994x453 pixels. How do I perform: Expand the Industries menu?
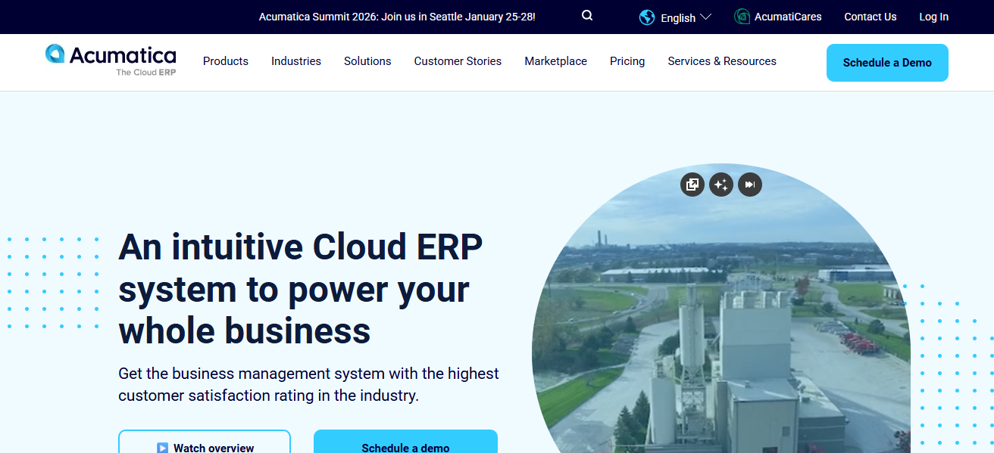point(296,61)
